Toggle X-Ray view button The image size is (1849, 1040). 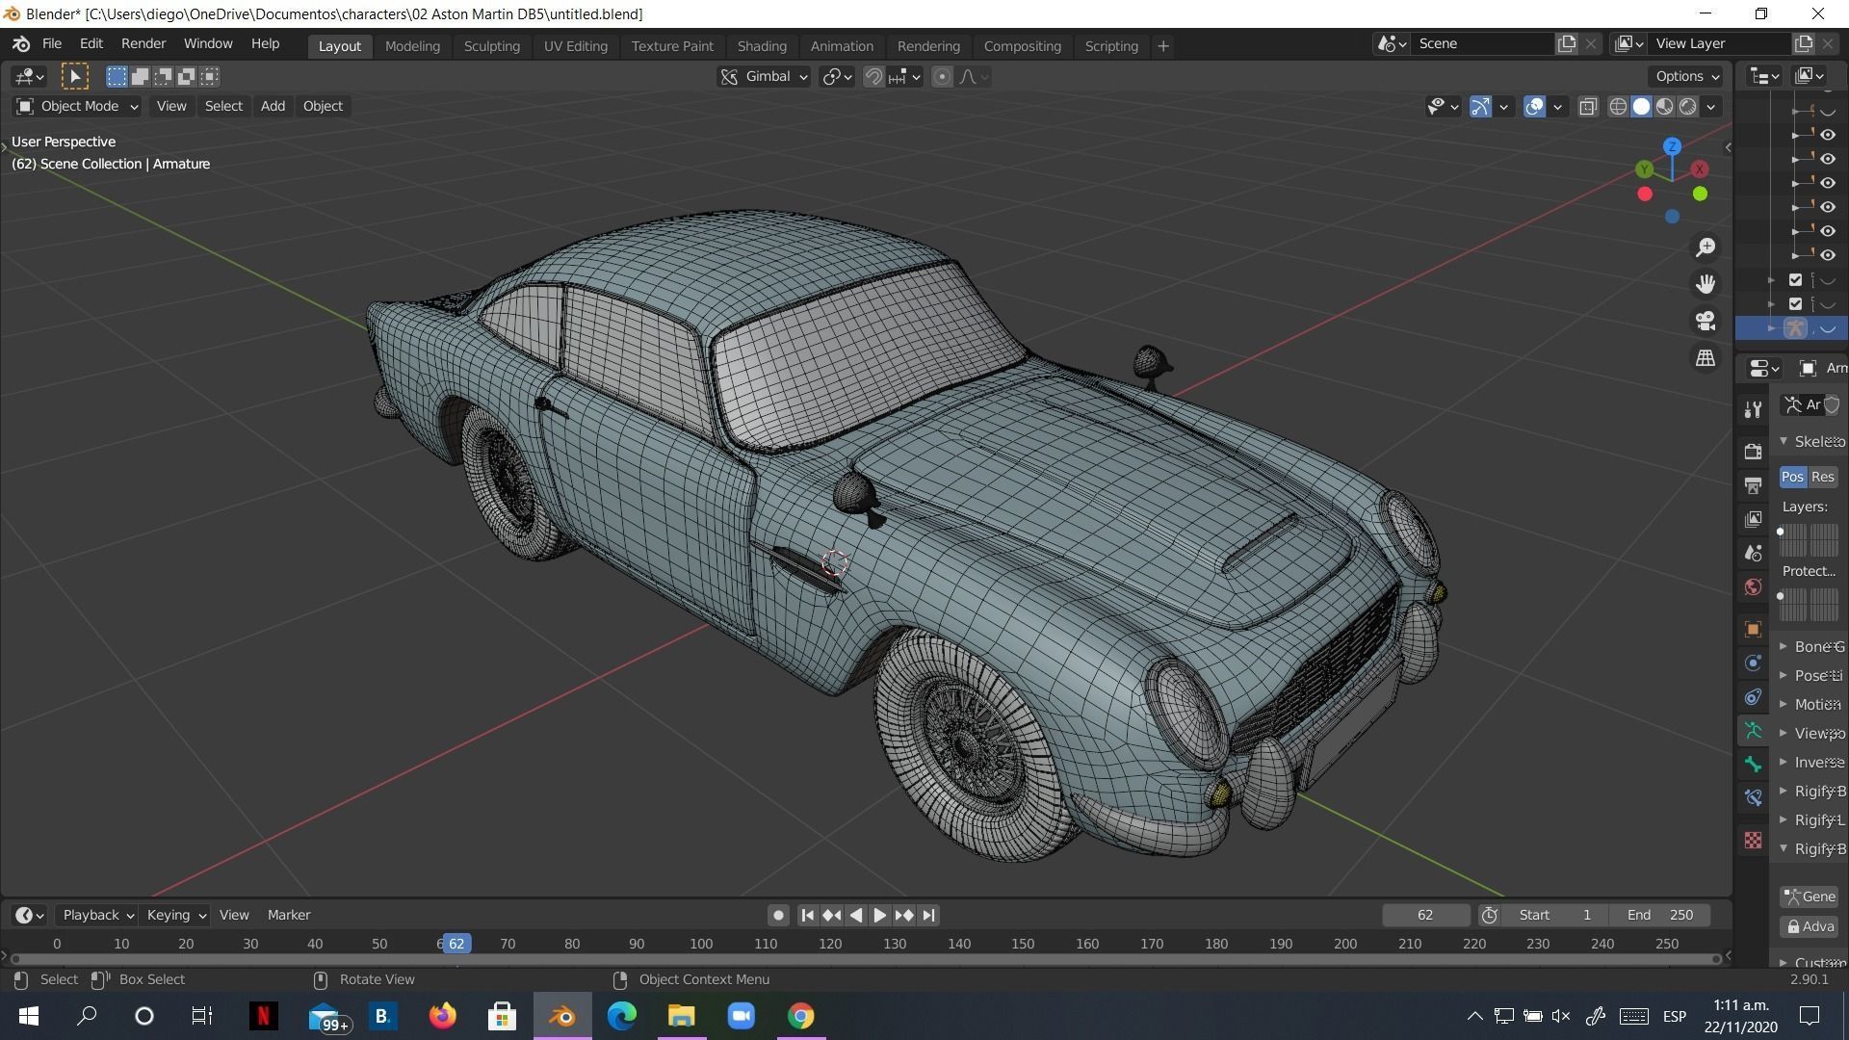coord(1588,106)
